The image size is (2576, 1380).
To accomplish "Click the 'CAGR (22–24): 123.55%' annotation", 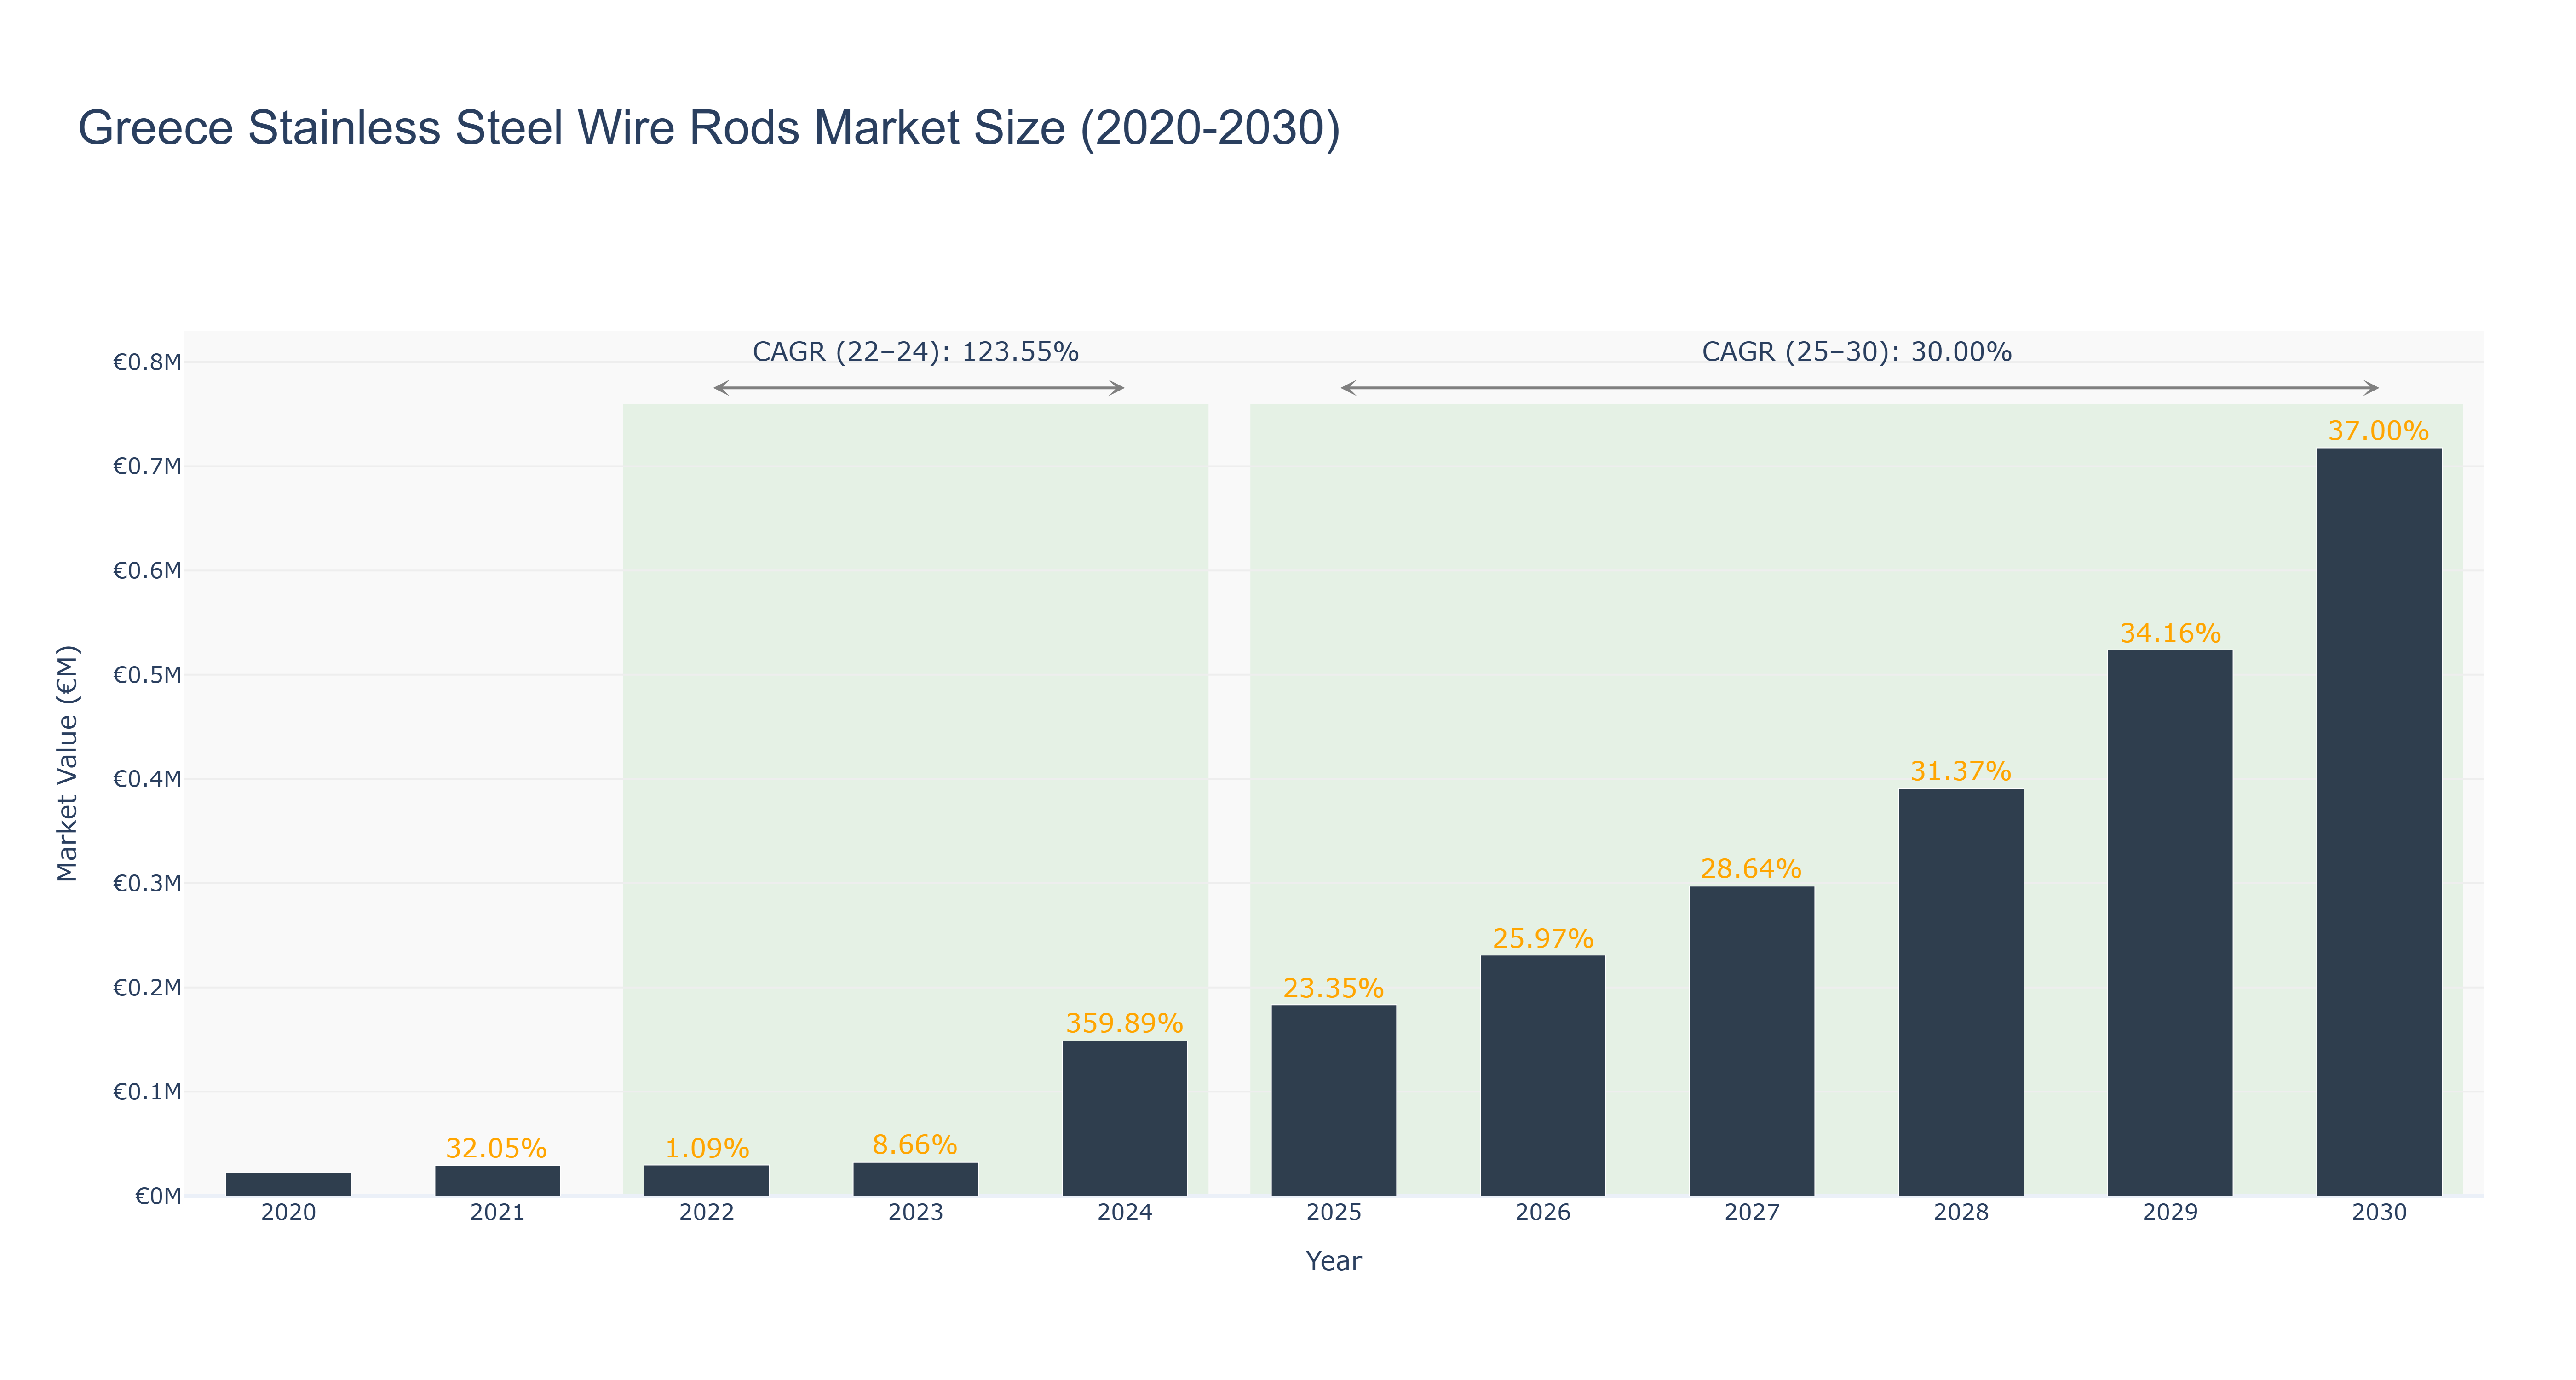I will tap(915, 352).
